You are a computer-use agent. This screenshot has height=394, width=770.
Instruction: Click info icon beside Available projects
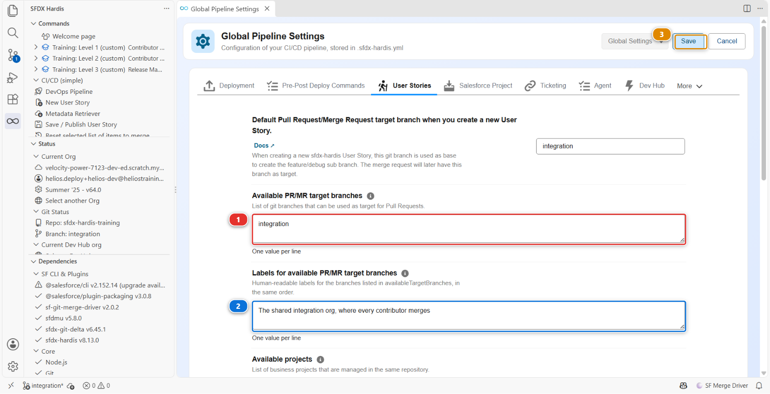(321, 360)
